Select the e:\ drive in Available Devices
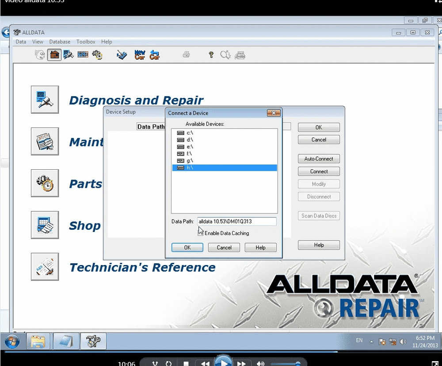 225,146
